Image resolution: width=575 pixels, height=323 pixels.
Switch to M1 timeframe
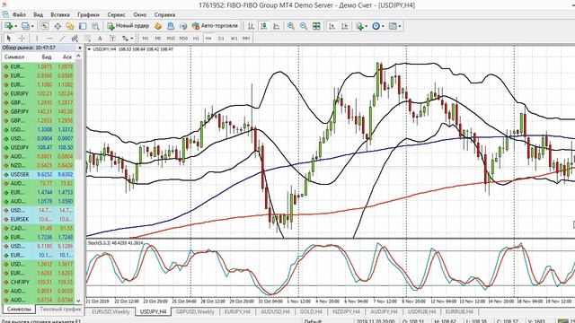(146, 38)
